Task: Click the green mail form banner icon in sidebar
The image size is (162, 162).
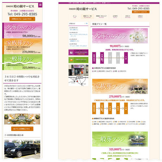Action: point(71,60)
